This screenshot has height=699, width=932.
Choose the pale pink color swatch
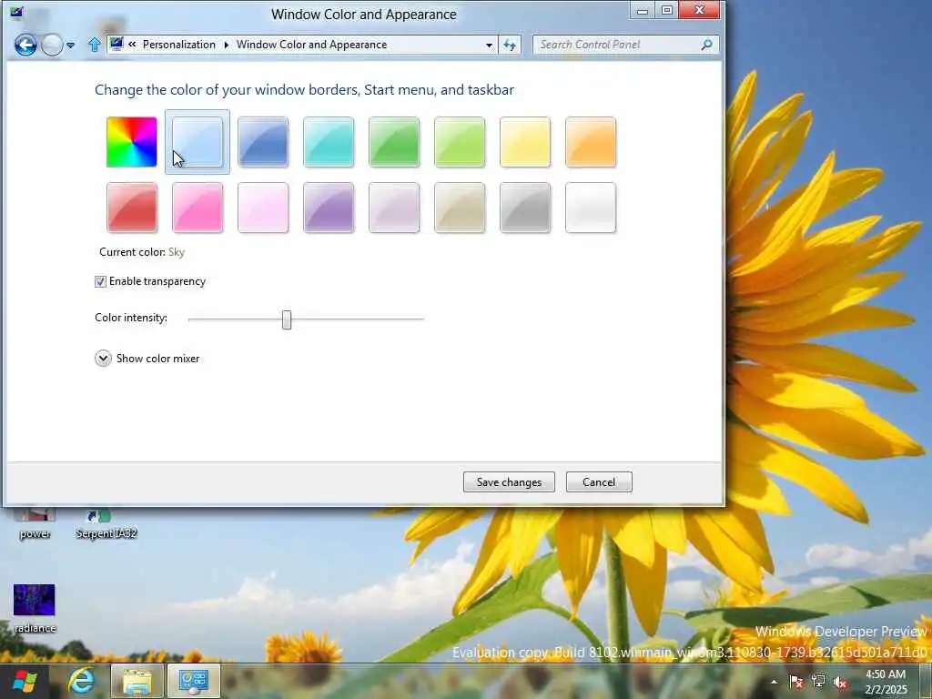click(263, 208)
